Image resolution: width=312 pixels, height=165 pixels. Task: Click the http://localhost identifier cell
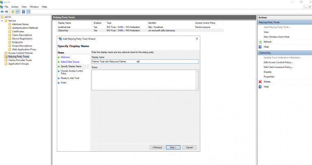click(x=155, y=27)
